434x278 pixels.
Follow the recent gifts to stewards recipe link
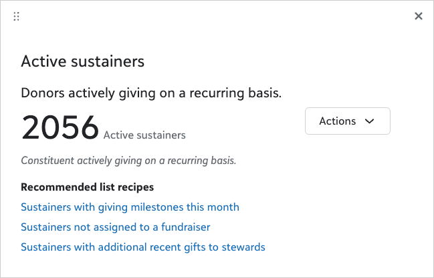coord(143,247)
